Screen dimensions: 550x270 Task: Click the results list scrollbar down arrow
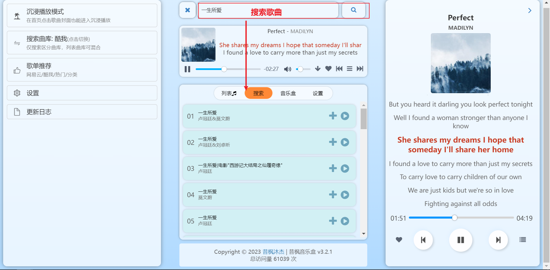[x=364, y=233]
